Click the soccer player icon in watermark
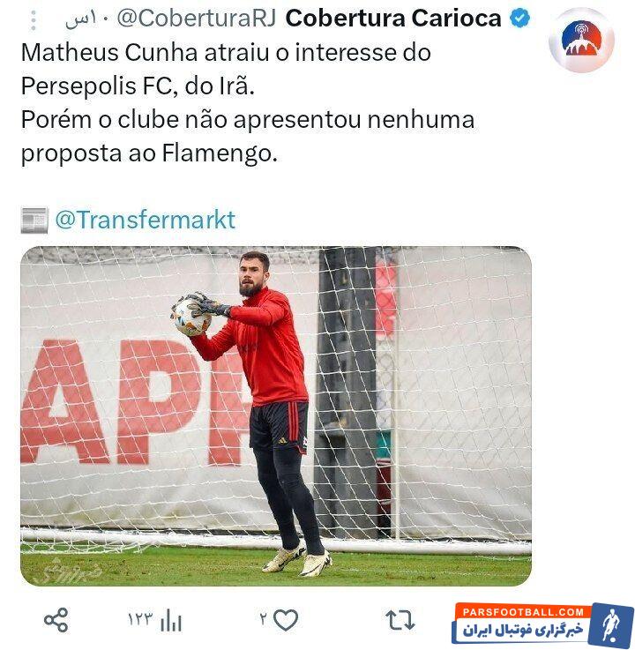This screenshot has height=650, width=635. 610,625
